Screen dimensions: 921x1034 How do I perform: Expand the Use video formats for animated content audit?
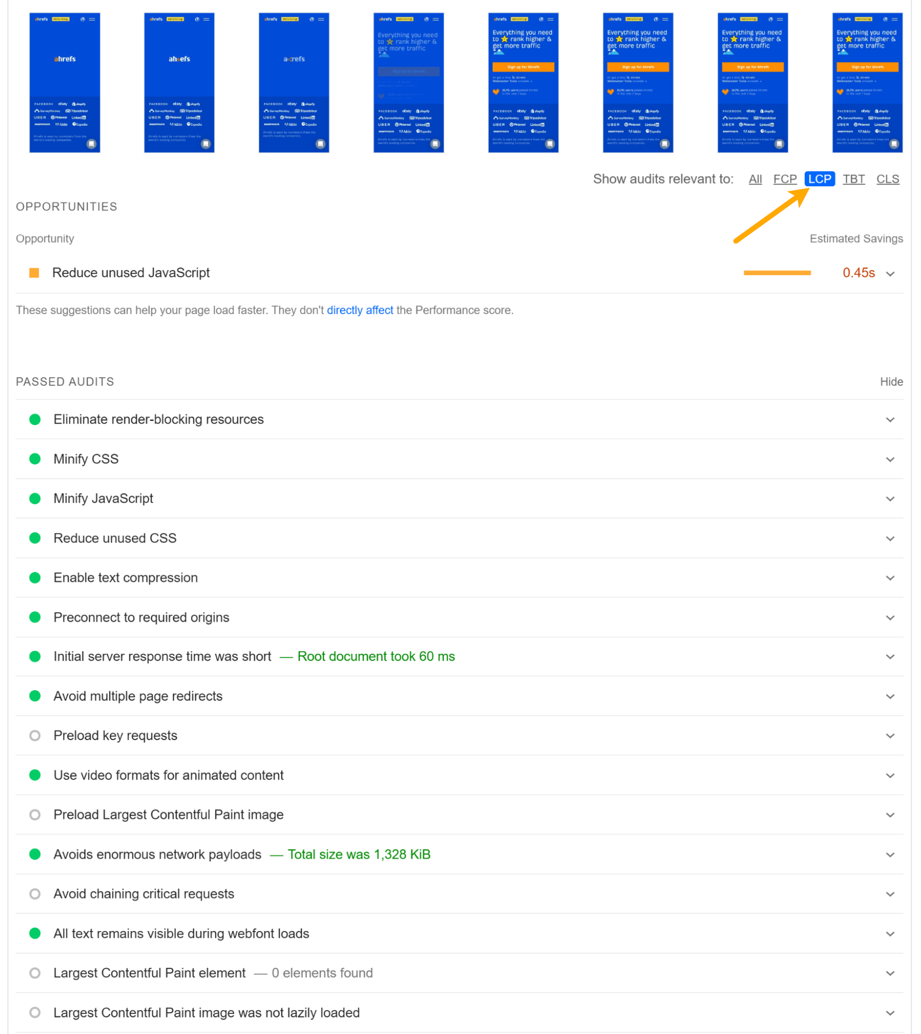coord(890,775)
